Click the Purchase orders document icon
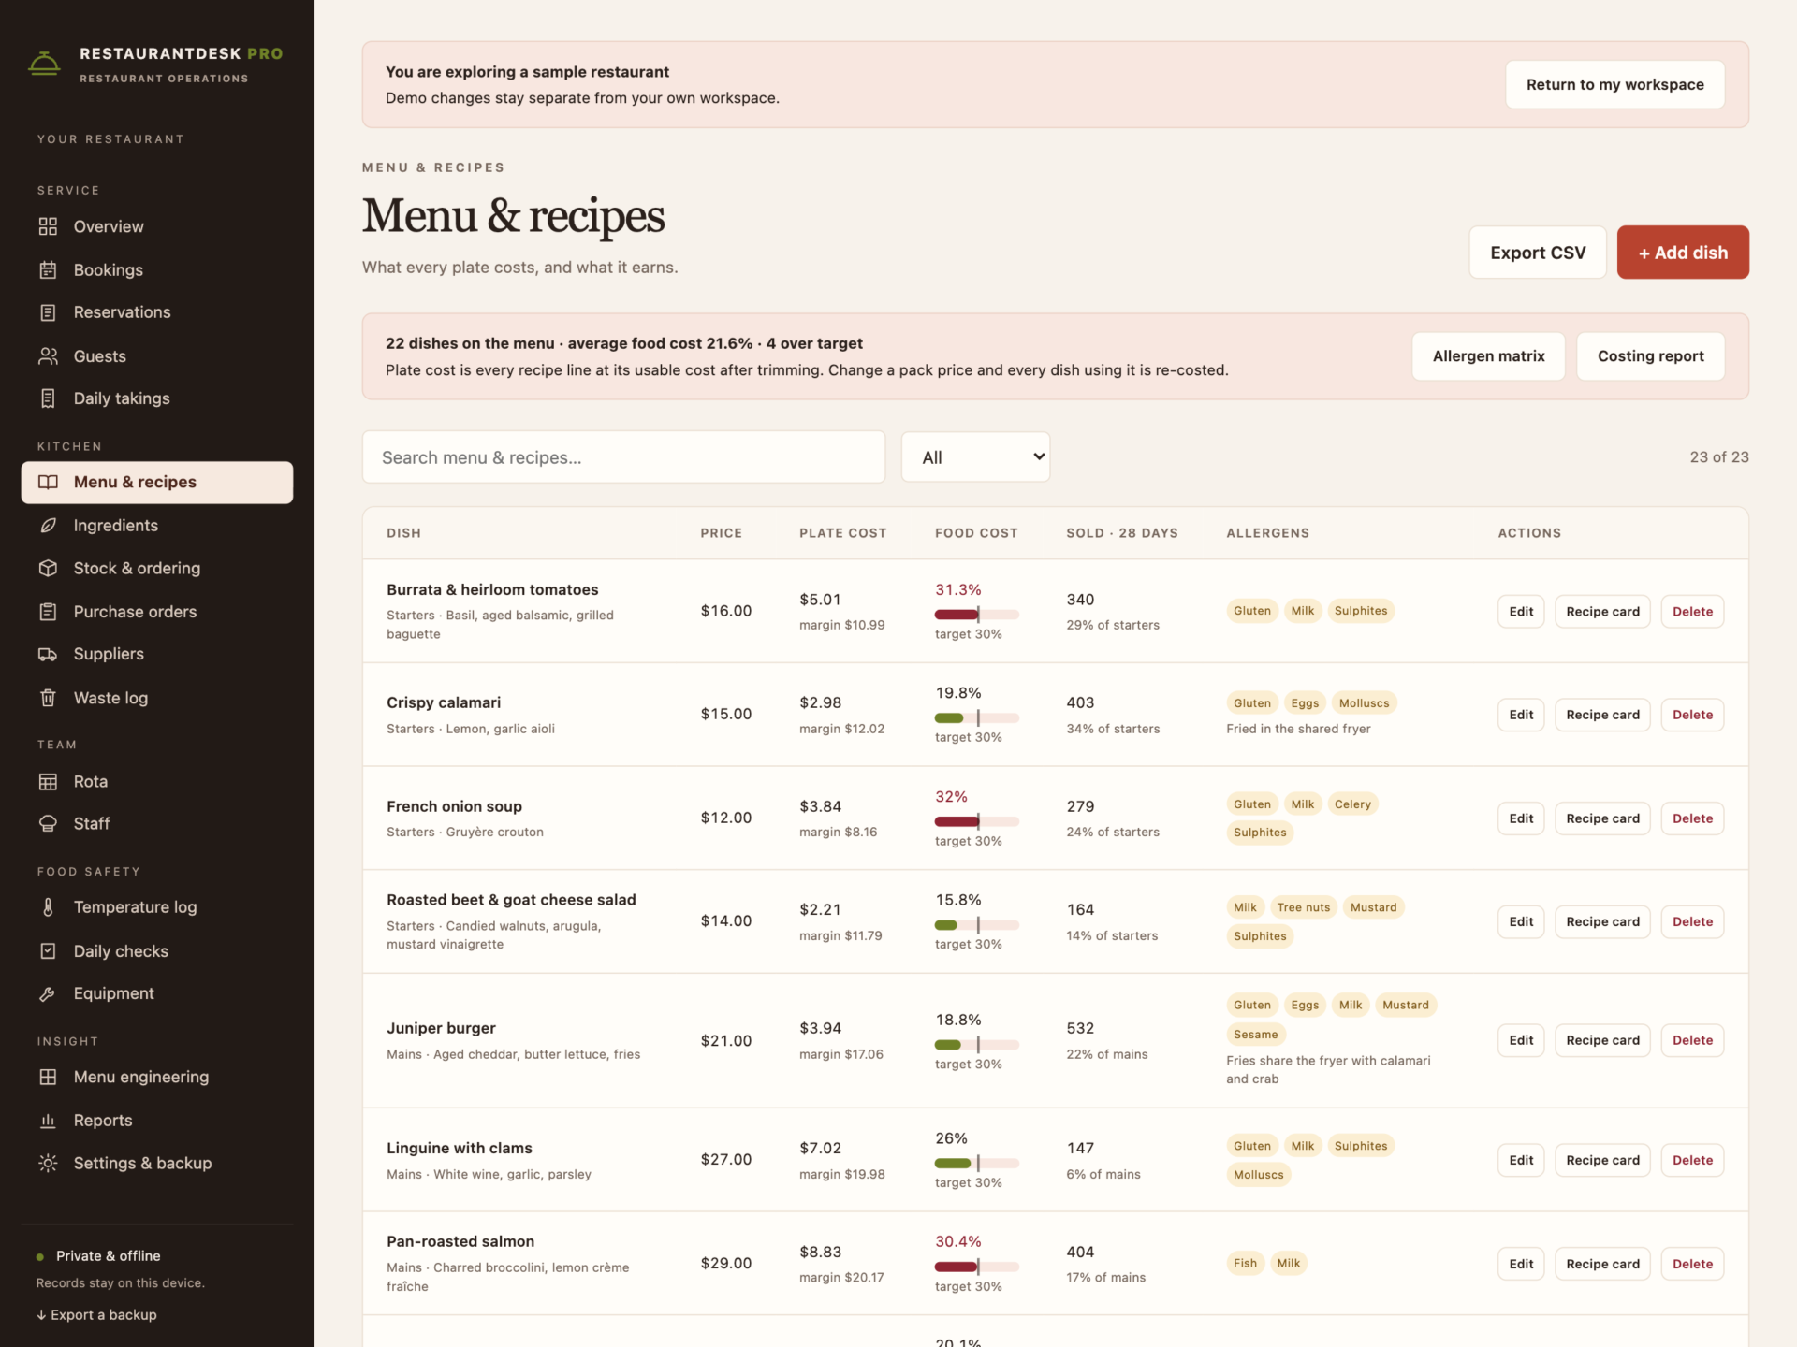The image size is (1797, 1347). pos(48,611)
